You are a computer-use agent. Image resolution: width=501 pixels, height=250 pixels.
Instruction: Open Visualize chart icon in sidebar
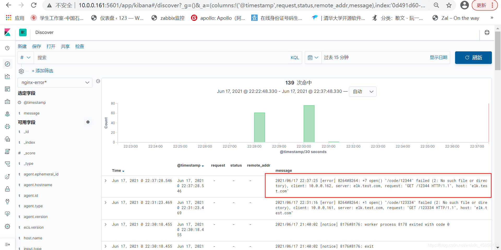click(x=8, y=76)
